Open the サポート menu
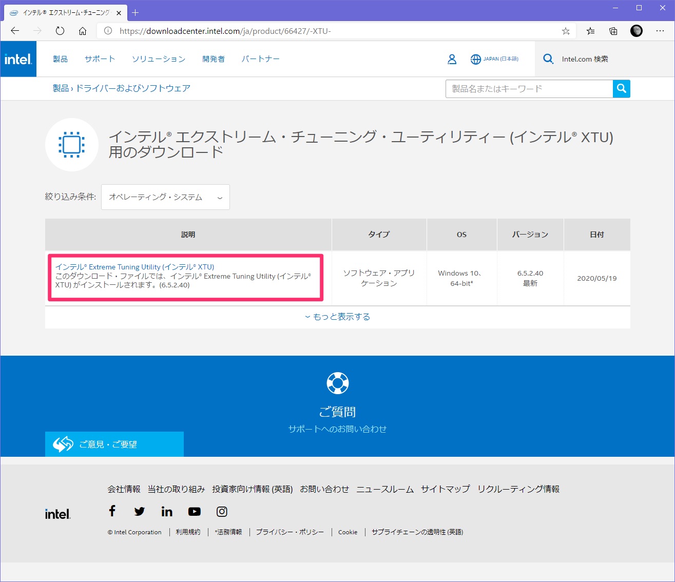 click(x=100, y=59)
